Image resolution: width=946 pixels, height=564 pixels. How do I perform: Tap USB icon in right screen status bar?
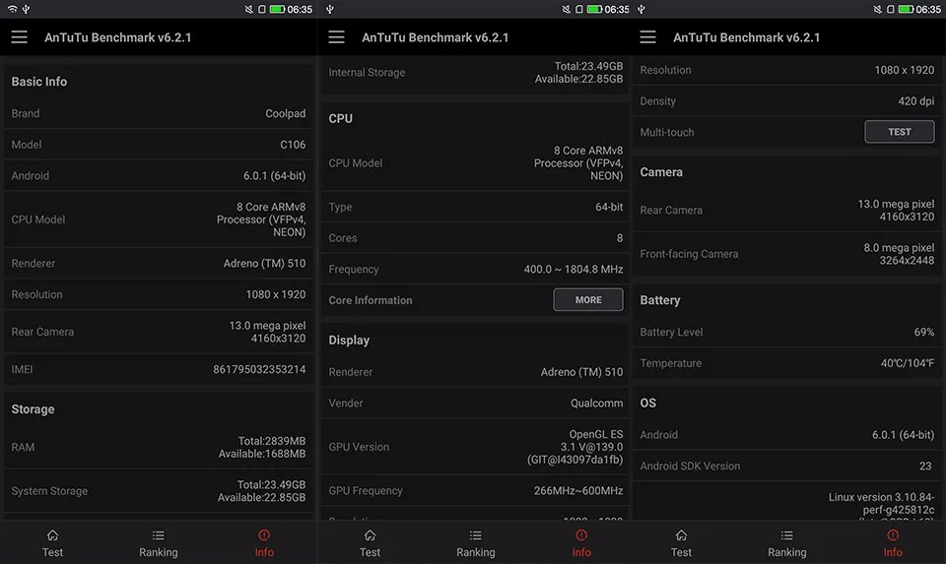[642, 9]
